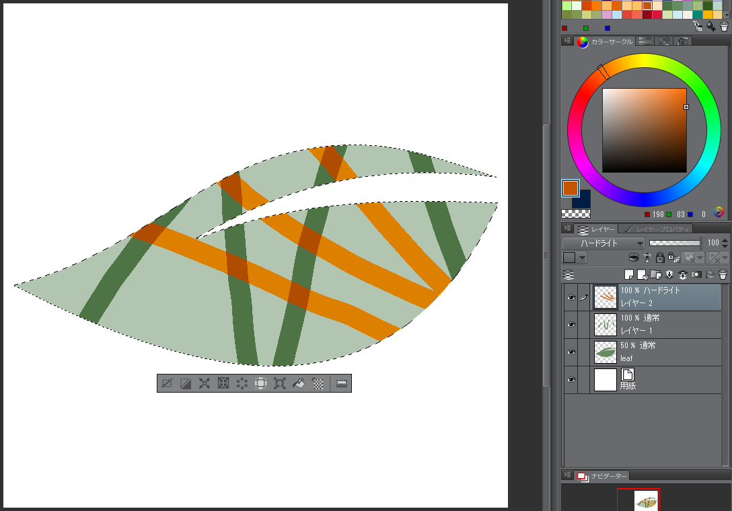Screen dimensions: 732x511
Task: Click Delete color trash icon in color set
Action: 724,27
